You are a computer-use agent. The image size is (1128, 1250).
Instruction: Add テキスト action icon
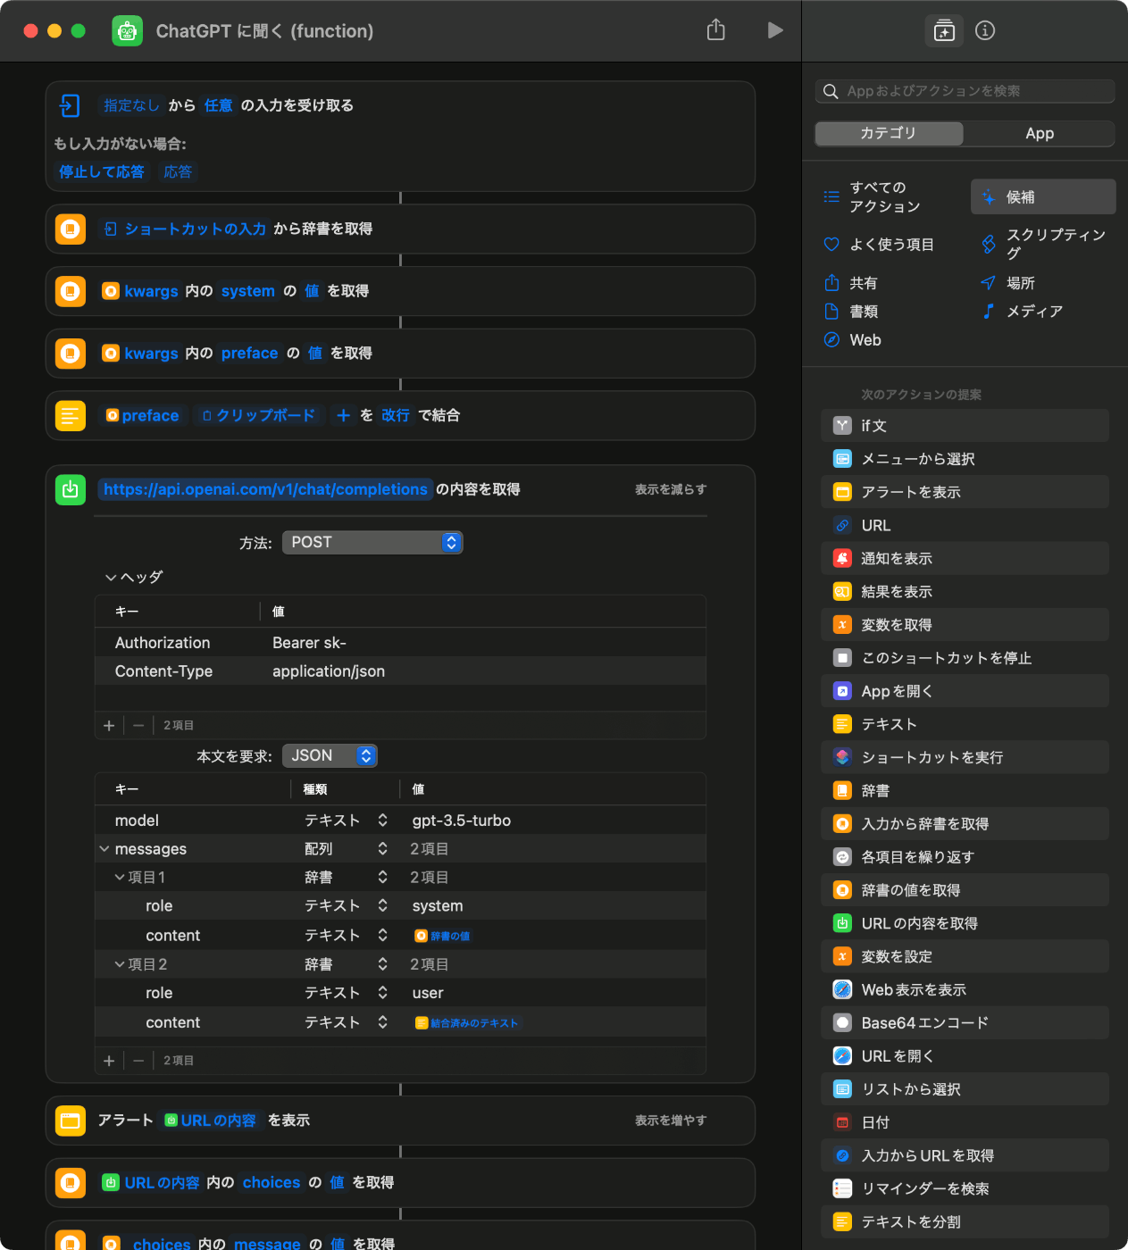tap(842, 724)
